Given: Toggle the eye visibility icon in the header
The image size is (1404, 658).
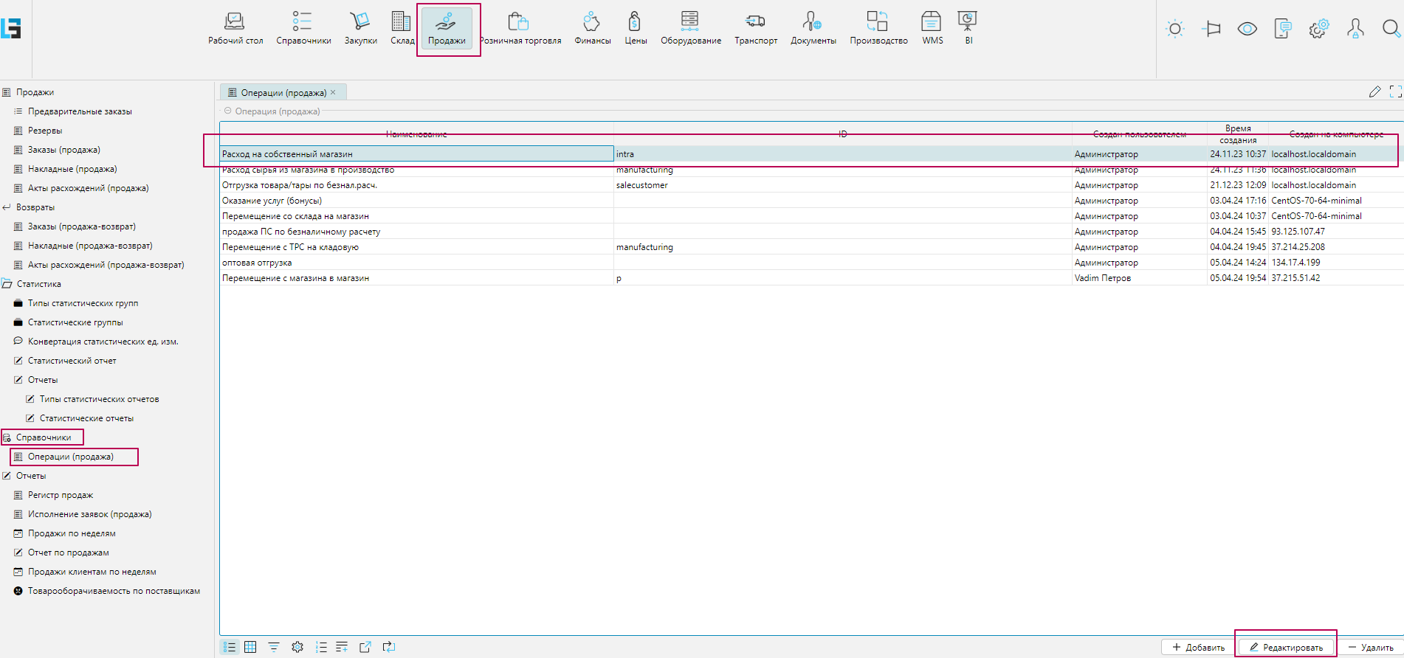Looking at the screenshot, I should pyautogui.click(x=1247, y=29).
